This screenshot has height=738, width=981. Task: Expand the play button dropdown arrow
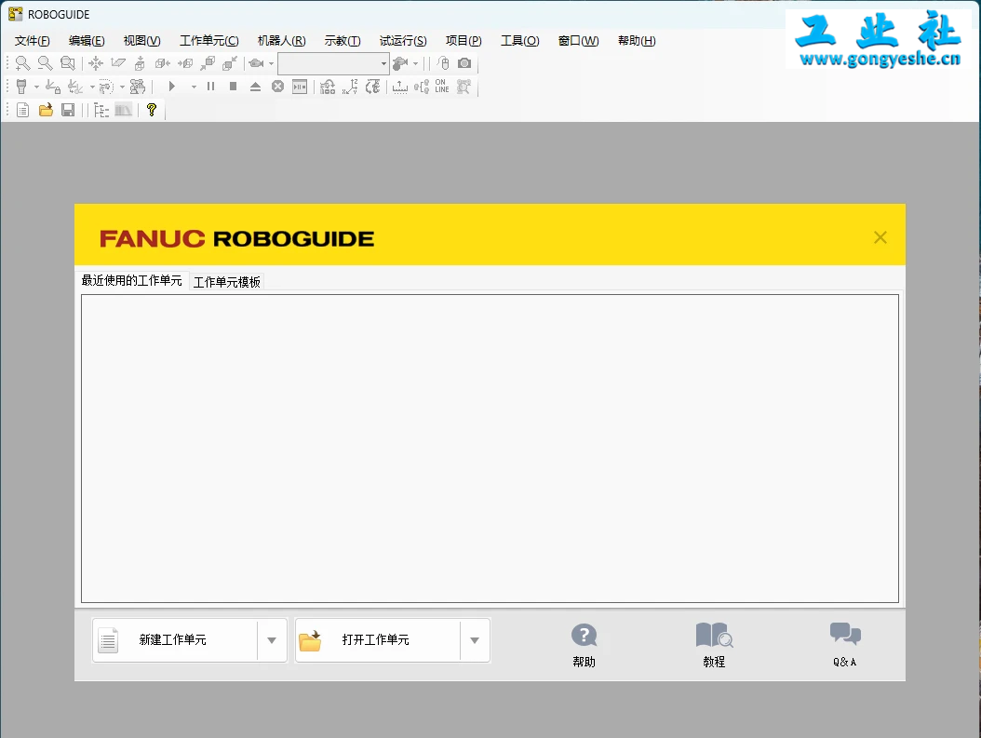tap(194, 87)
